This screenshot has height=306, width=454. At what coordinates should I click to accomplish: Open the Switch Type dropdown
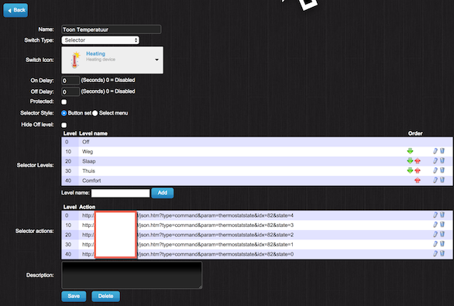click(x=100, y=40)
